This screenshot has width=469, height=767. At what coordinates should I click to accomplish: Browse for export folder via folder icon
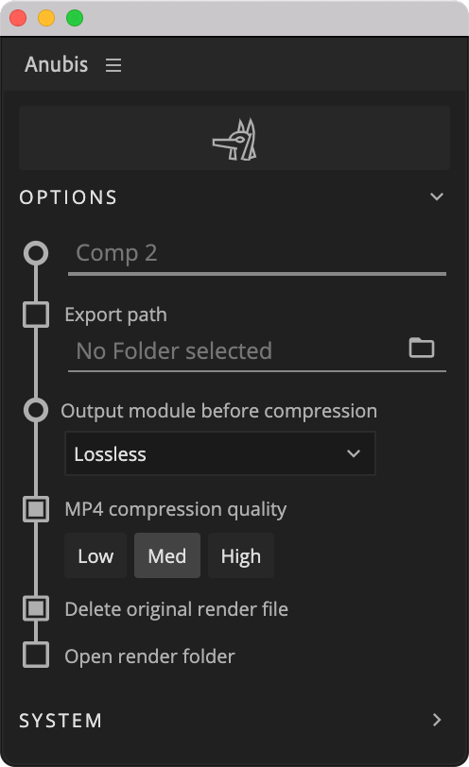click(x=422, y=348)
